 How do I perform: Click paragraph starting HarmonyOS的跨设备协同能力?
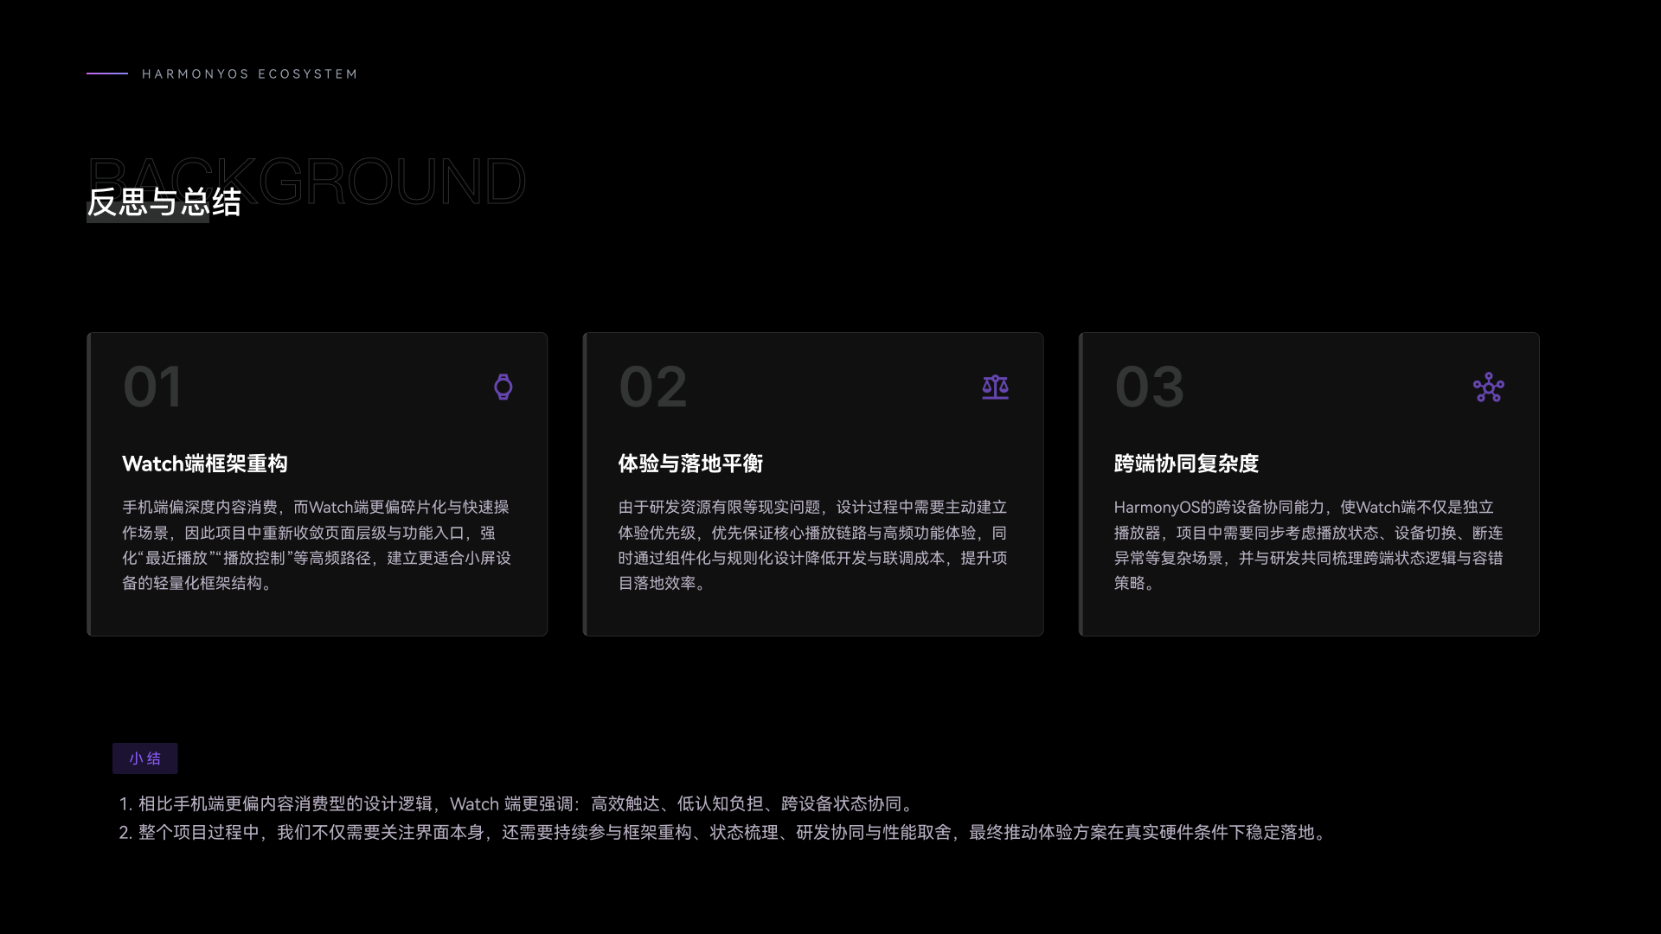(x=1308, y=545)
